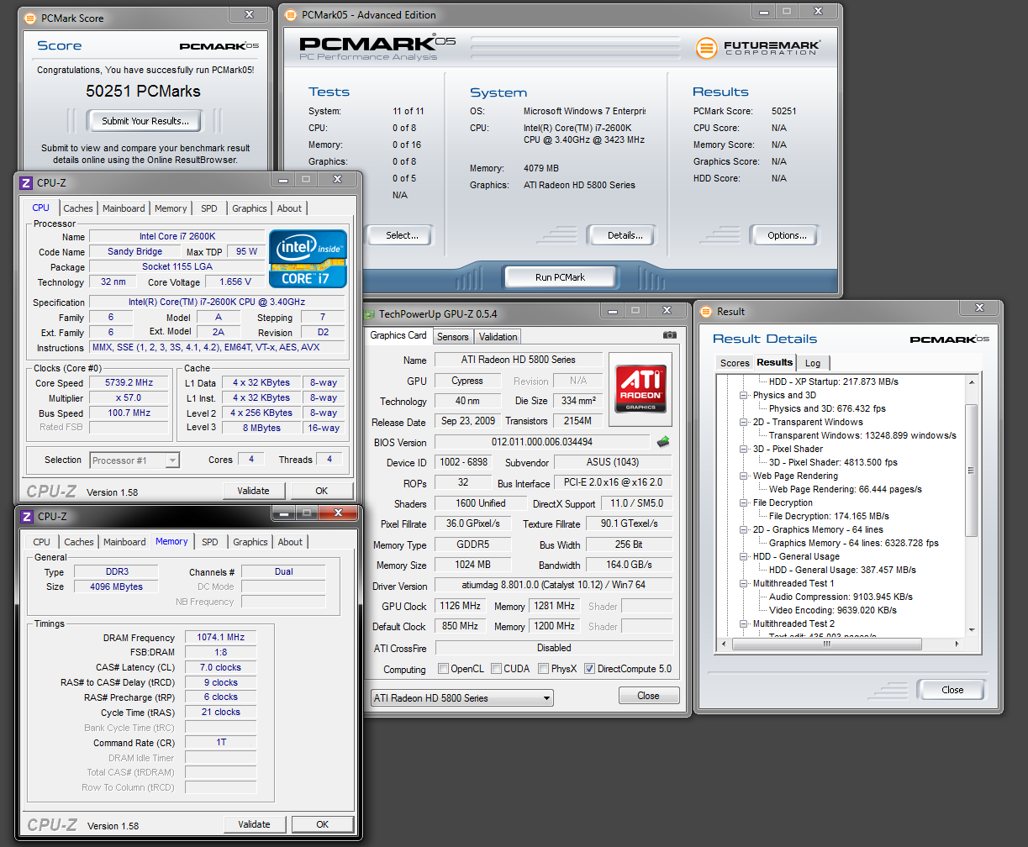Screen dimensions: 1028x847
Task: Click the GPU Clock 1126 MHz field
Action: (460, 606)
